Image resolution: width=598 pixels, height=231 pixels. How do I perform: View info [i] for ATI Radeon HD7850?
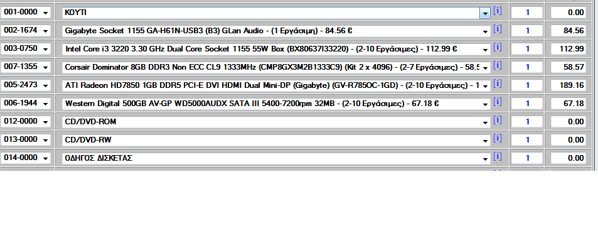click(498, 83)
